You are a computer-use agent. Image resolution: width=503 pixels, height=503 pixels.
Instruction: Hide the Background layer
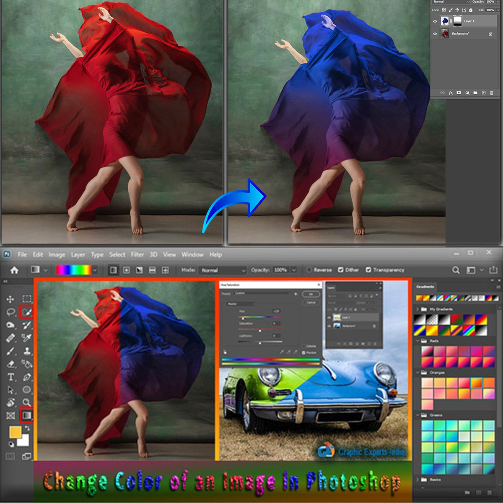(435, 33)
